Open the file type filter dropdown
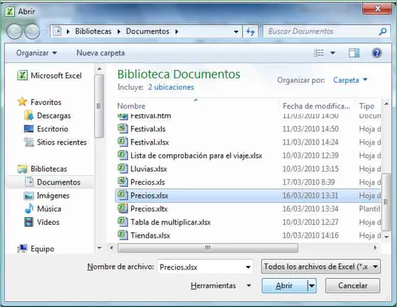Image resolution: width=397 pixels, height=307 pixels. tap(321, 267)
